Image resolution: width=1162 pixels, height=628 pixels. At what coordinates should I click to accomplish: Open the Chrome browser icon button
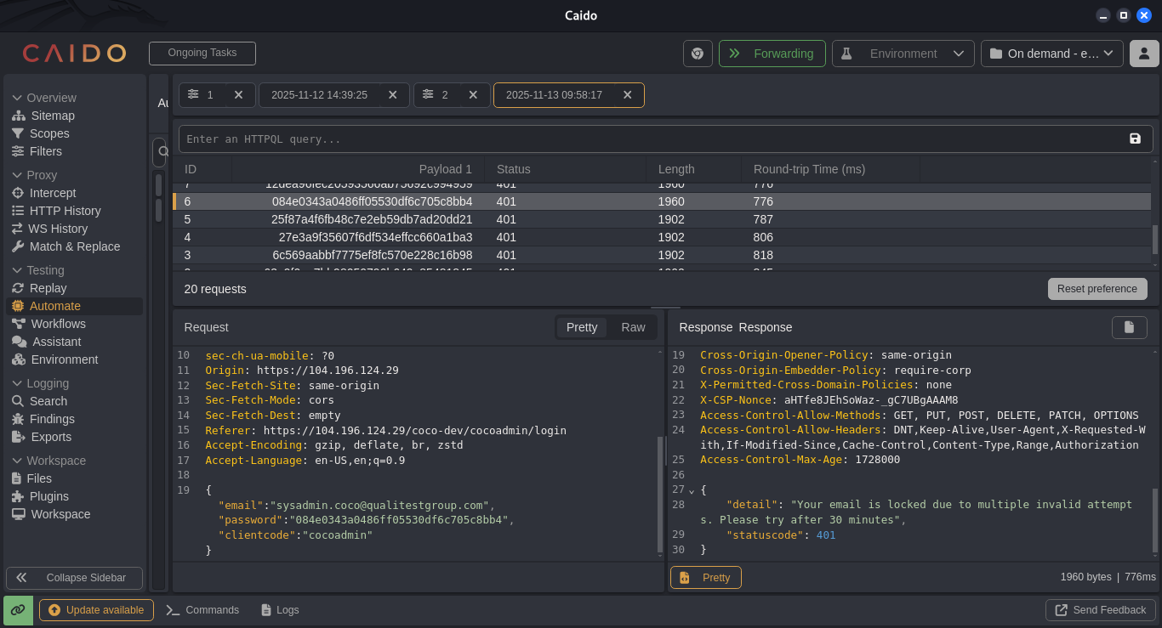[698, 54]
